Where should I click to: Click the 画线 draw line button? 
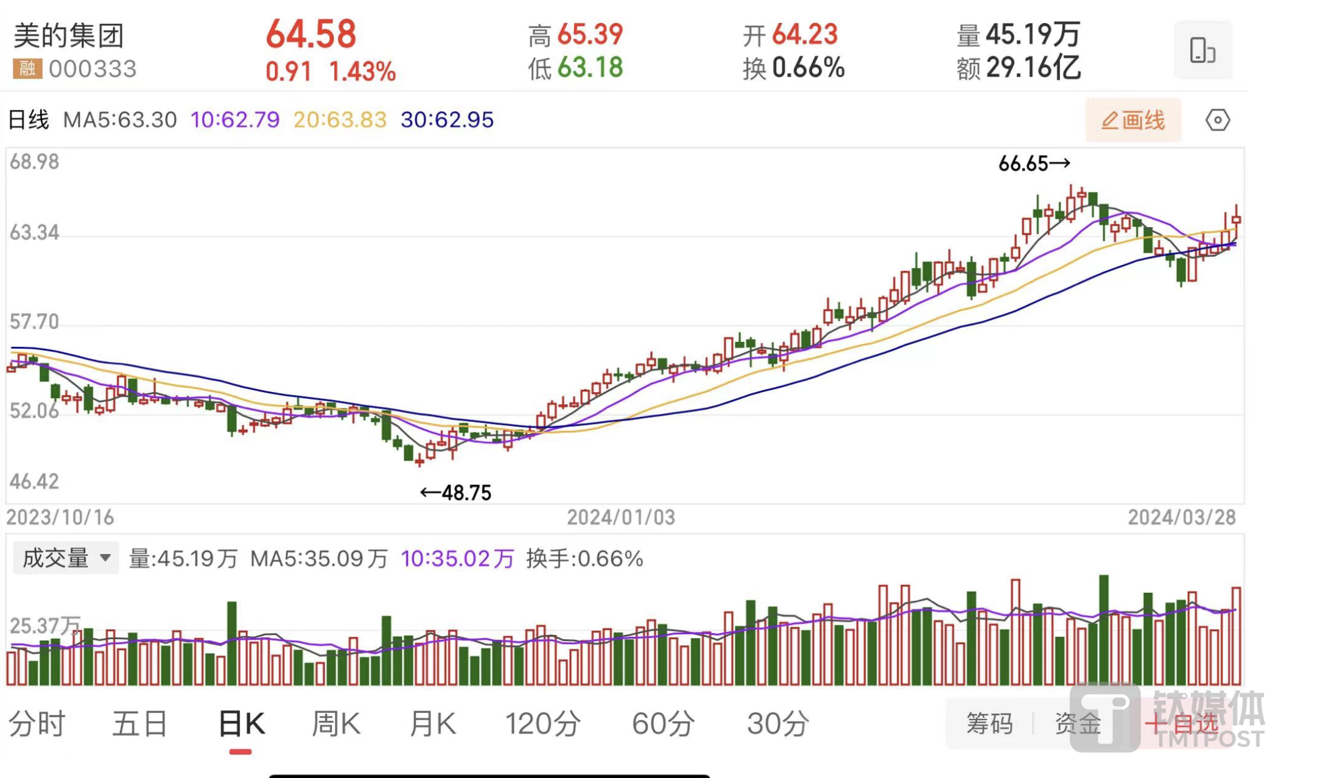pyautogui.click(x=1133, y=120)
